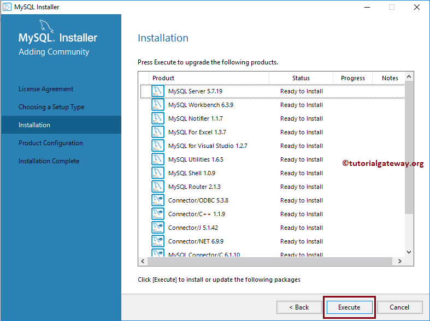Click Ready to Install status of MySQL Server
This screenshot has height=321, width=430.
[x=302, y=91]
